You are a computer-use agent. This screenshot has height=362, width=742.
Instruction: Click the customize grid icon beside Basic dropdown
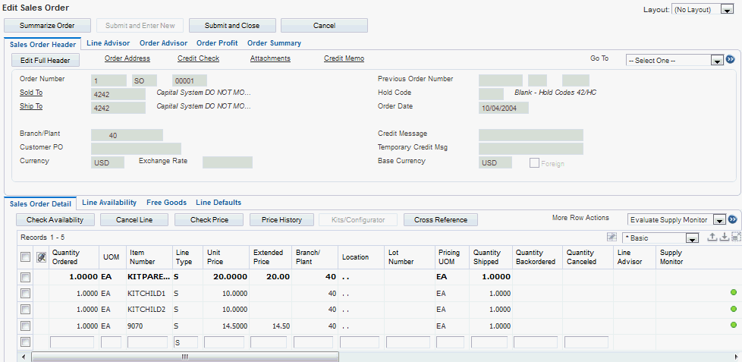tap(612, 238)
